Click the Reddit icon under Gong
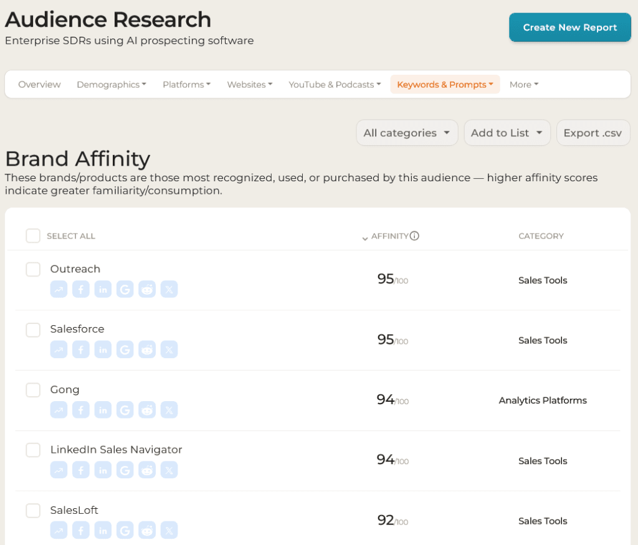638x545 pixels. [x=147, y=410]
